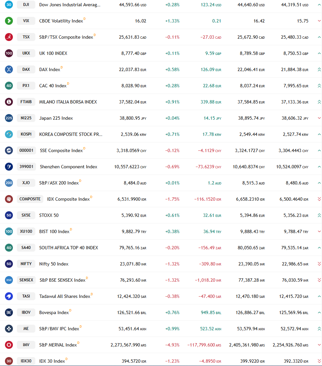The image size is (322, 366).
Task: Click the SSE Composite 000001 logo icon
Action: (9, 150)
